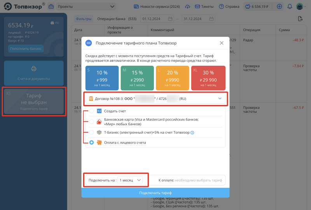Click the Топвизор logo
311x210 pixels.
tap(24, 6)
